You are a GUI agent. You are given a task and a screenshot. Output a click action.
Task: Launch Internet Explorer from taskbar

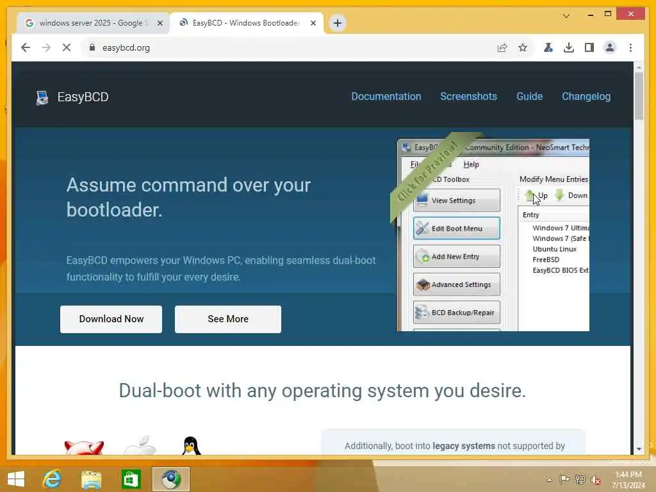(52, 479)
